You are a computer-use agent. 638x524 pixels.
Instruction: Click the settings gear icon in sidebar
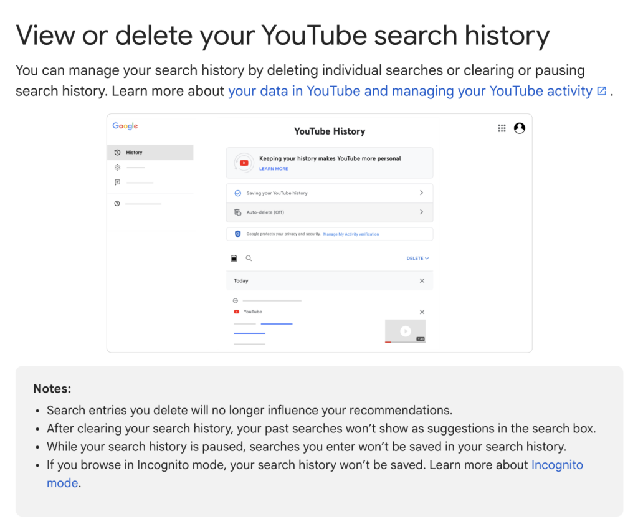117,168
